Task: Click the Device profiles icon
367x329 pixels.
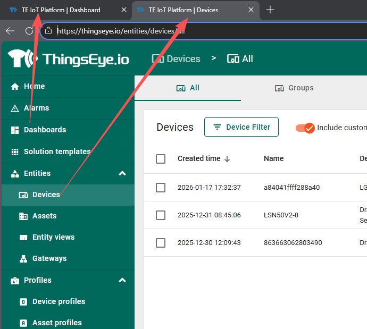Action: tap(23, 302)
